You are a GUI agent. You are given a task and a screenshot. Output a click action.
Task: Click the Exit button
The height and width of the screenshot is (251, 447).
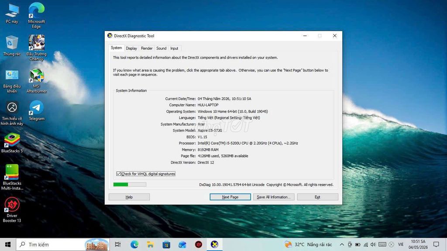pyautogui.click(x=318, y=197)
